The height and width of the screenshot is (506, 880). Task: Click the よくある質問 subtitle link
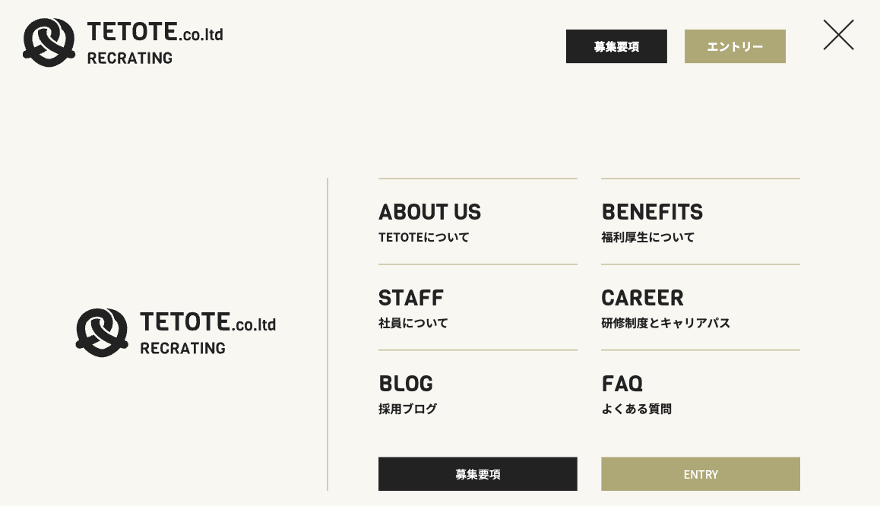(636, 410)
